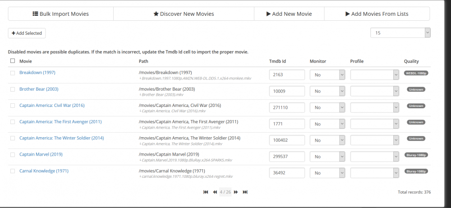This screenshot has width=451, height=208.
Task: Open Profile dropdown for Civil War row
Action: [374, 107]
